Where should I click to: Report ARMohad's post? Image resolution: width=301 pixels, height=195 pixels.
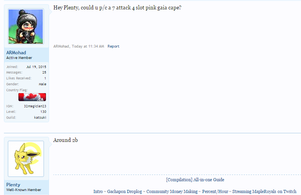coord(113,46)
